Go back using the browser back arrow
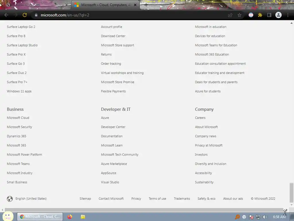Viewport: 294px width, 221px height. [6, 15]
